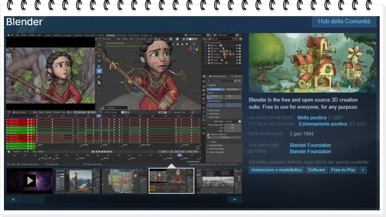Click the plus button to add a tag
The width and height of the screenshot is (386, 217).
tap(363, 170)
